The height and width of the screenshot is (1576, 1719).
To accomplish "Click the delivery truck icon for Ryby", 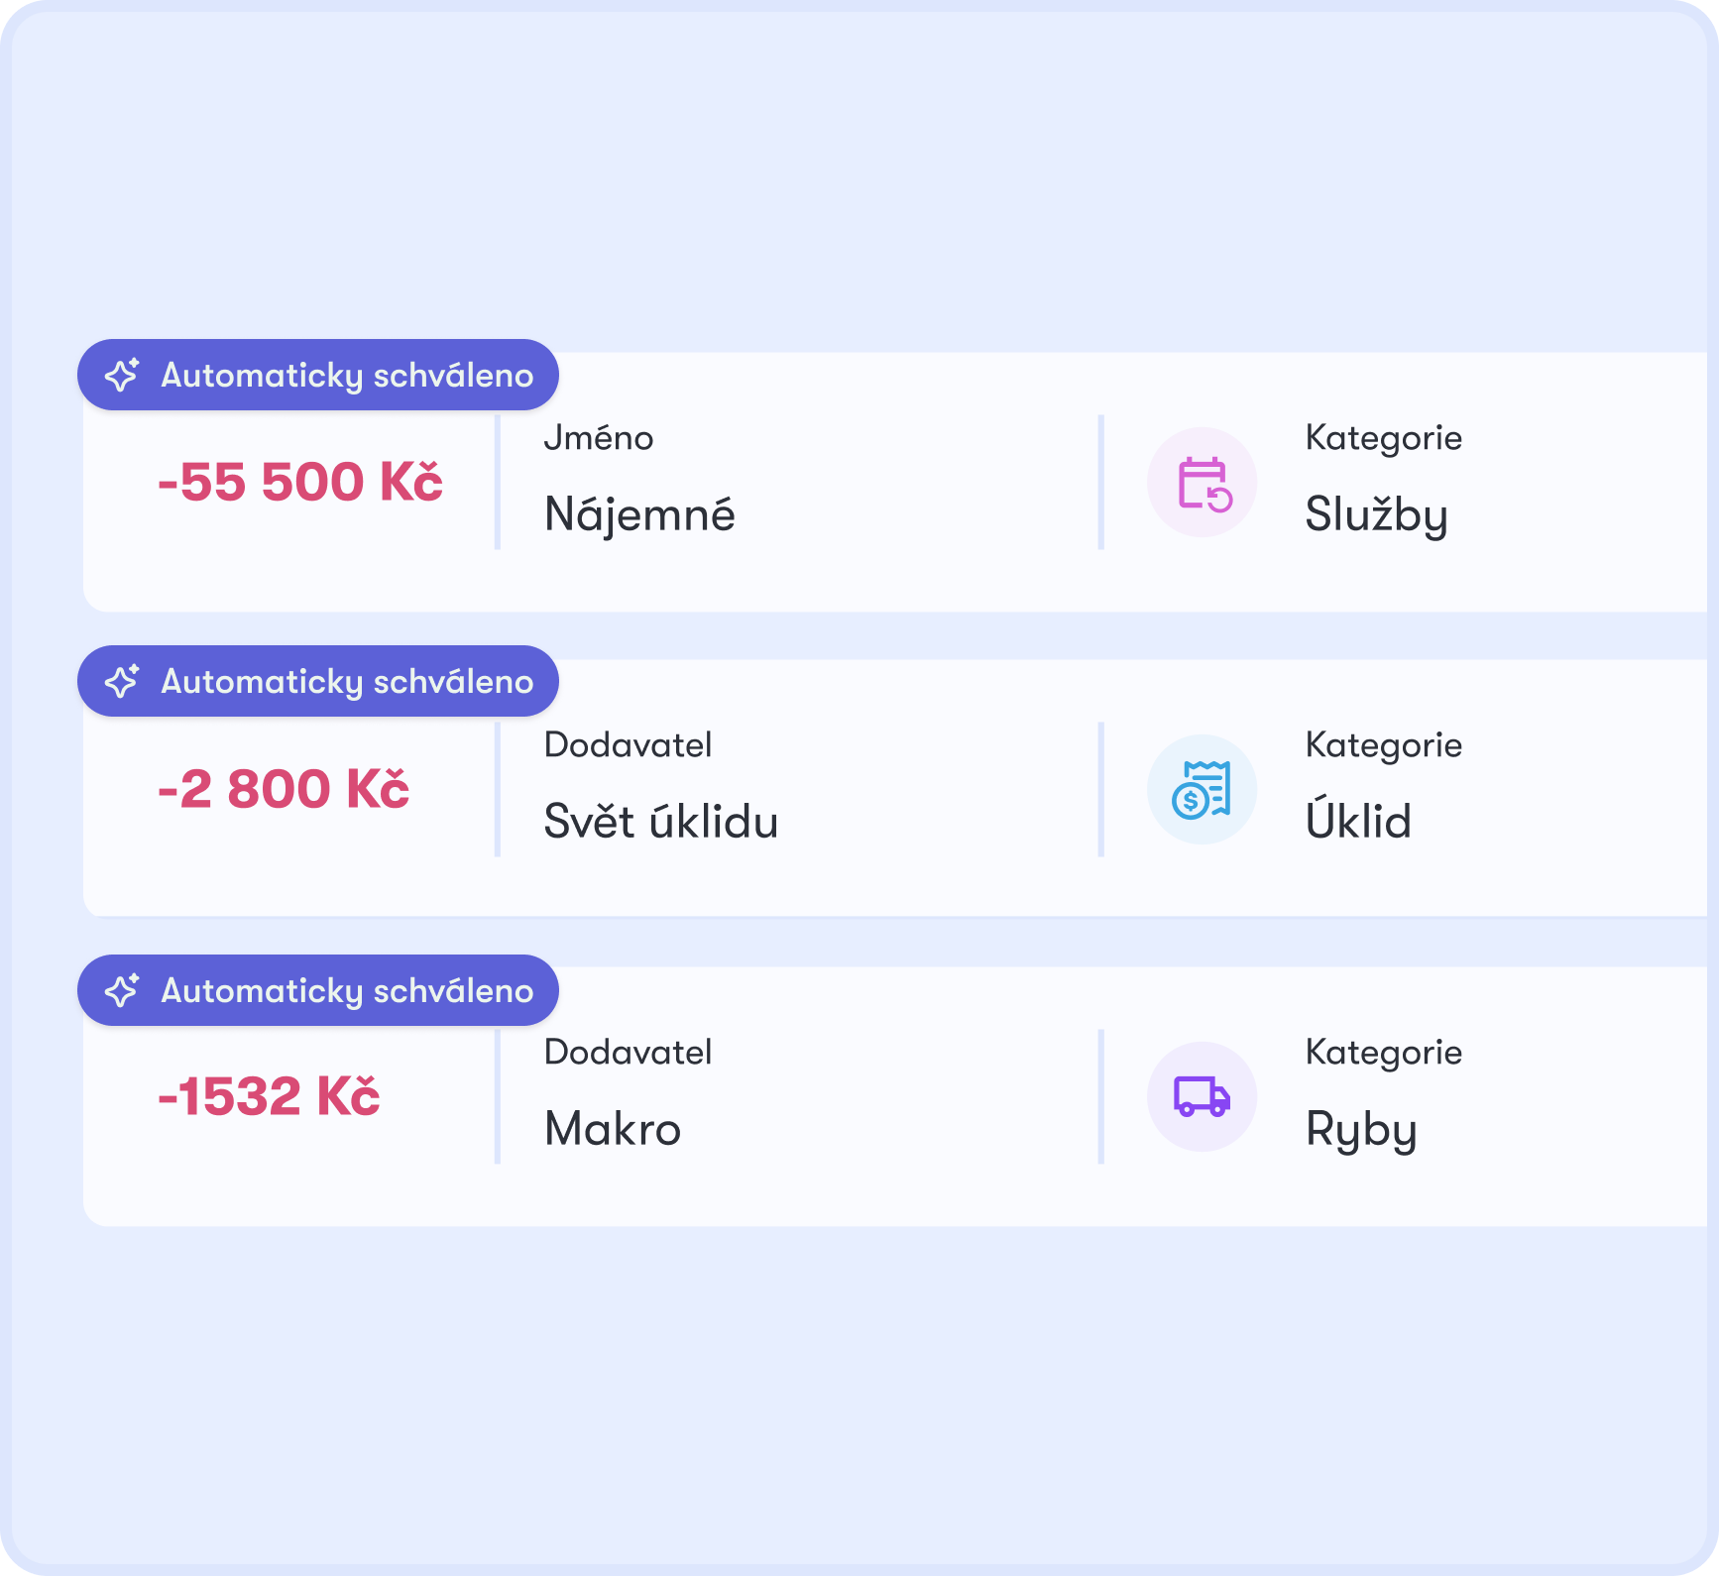I will 1203,1096.
